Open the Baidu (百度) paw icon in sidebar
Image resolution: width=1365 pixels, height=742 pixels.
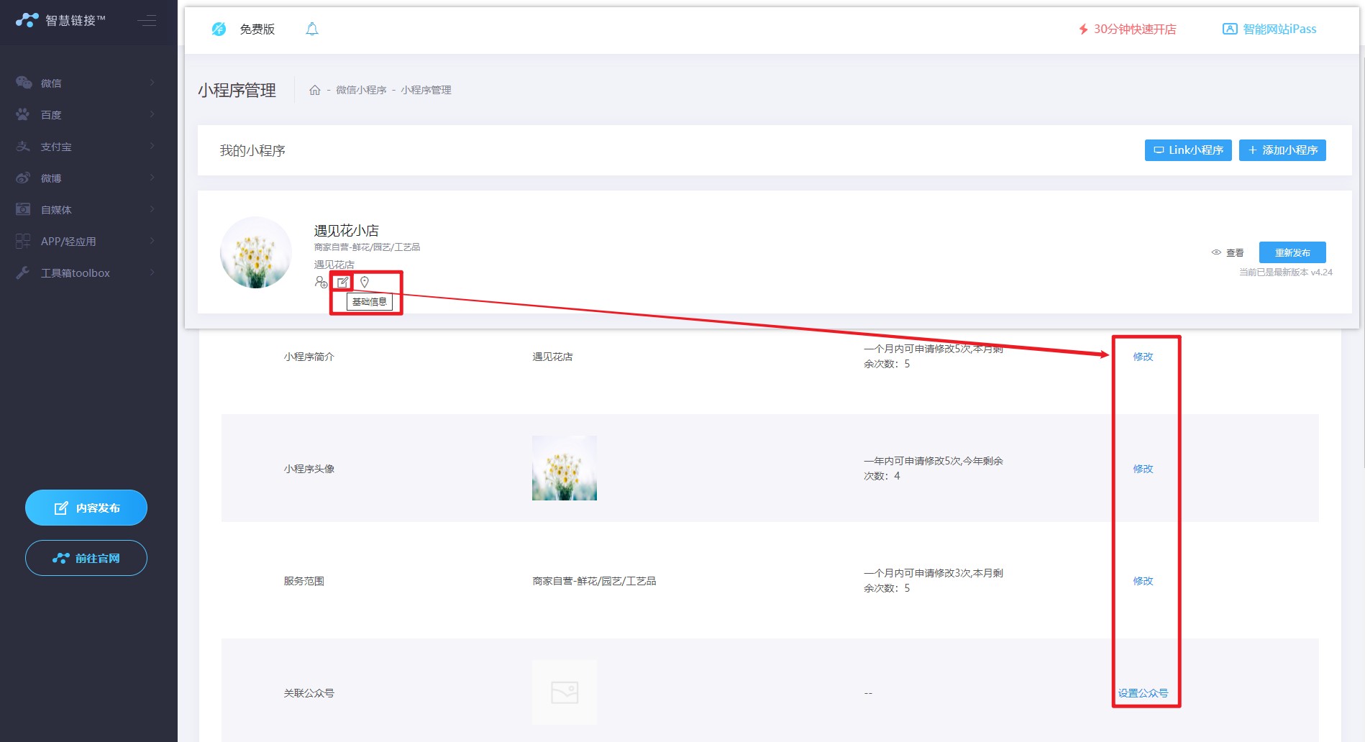click(x=22, y=114)
